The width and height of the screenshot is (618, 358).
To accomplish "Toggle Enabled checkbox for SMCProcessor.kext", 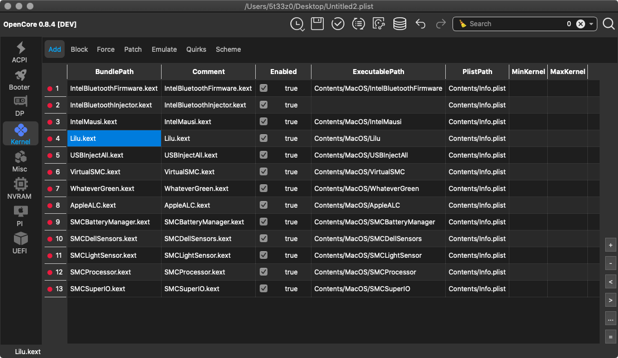I will (x=264, y=272).
